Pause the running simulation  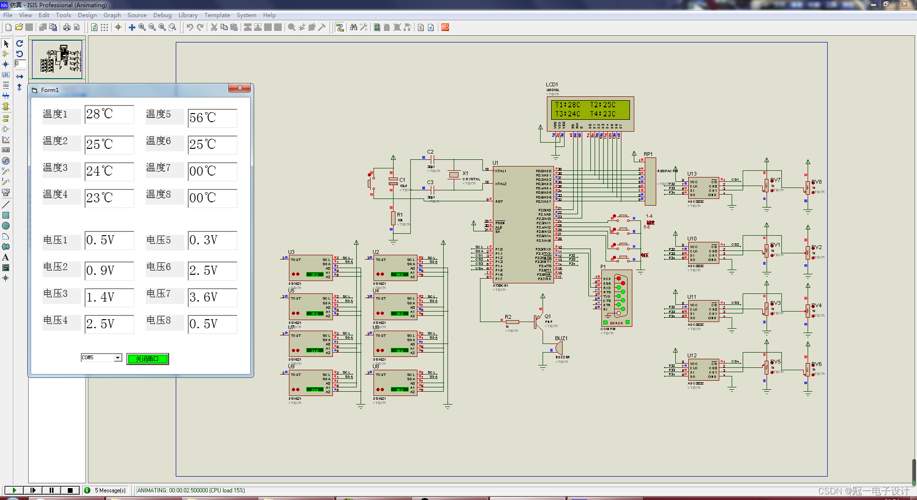click(51, 490)
